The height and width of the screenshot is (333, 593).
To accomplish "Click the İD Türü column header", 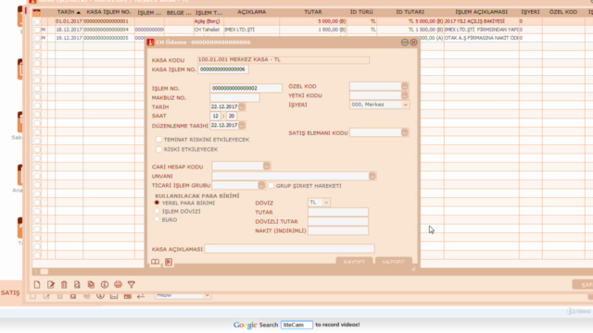I will pos(361,12).
